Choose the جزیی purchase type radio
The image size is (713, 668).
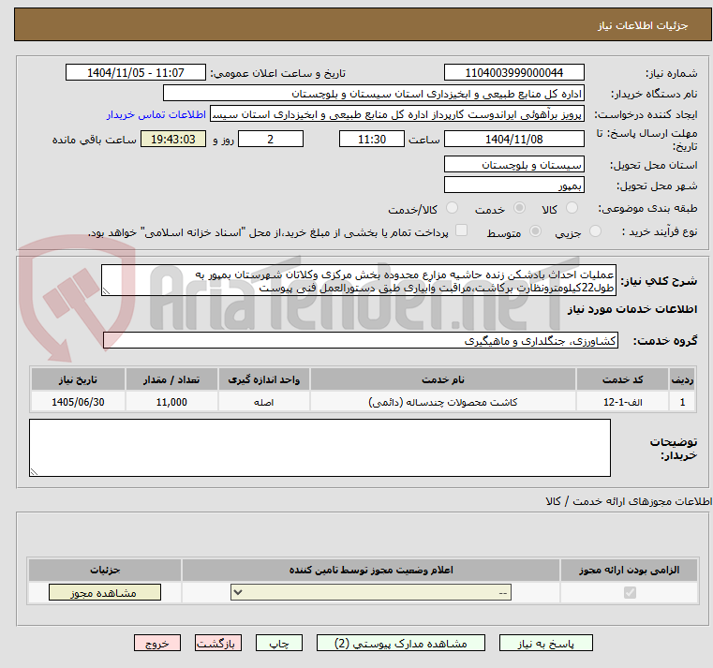[595, 231]
